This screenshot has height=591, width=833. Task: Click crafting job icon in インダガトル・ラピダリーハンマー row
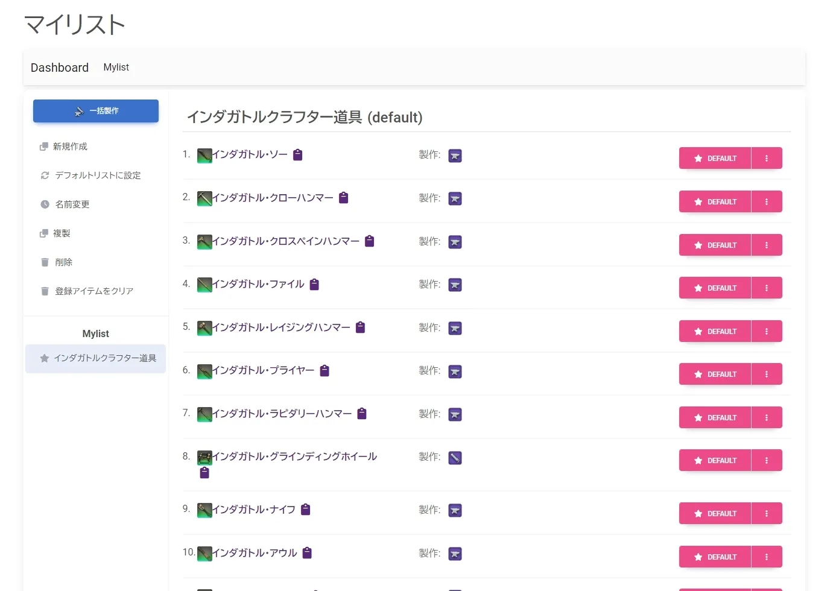[455, 415]
